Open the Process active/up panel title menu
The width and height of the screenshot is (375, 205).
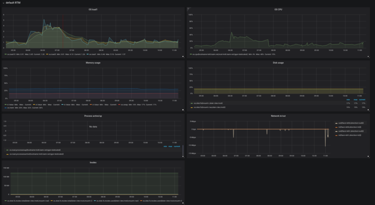tap(93, 116)
